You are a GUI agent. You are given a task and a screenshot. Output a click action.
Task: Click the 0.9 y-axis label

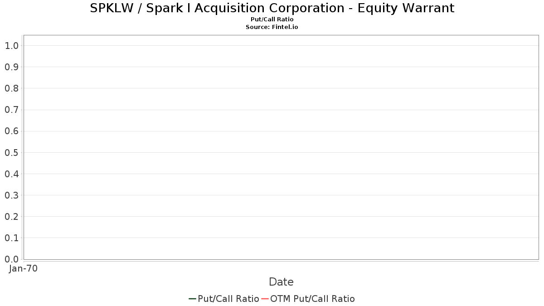tap(12, 67)
